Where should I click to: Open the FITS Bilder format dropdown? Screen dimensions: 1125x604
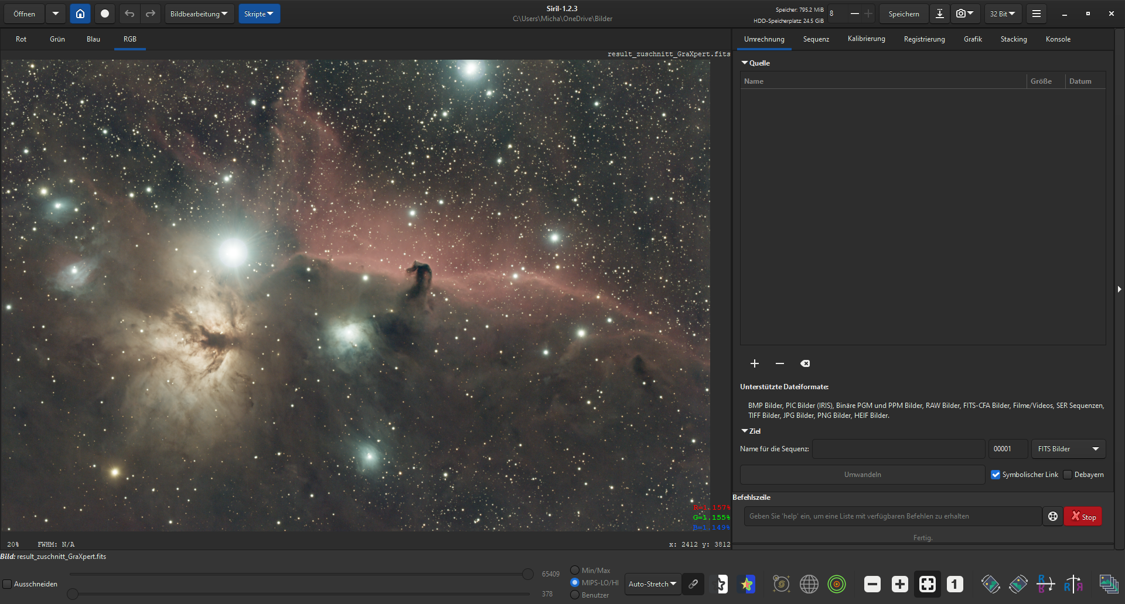1068,449
